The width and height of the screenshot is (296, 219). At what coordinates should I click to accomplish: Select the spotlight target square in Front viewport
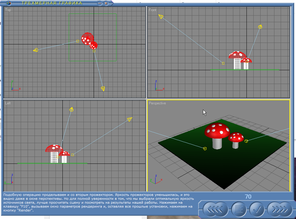(x=223, y=63)
